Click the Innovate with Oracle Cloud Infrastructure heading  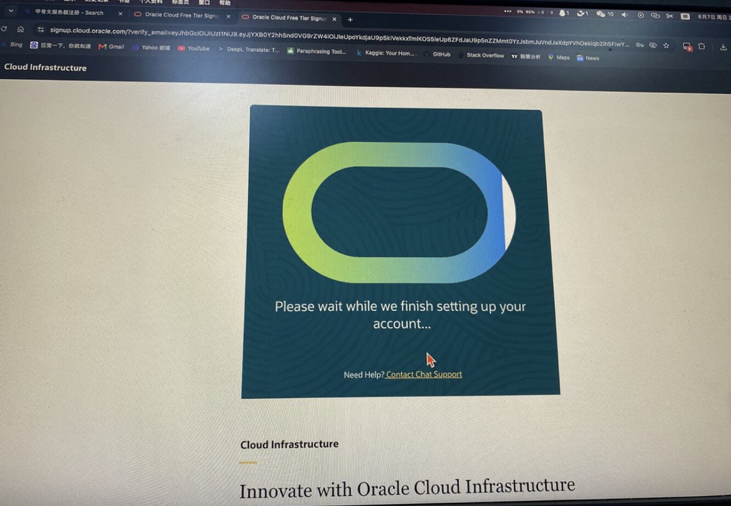coord(407,488)
